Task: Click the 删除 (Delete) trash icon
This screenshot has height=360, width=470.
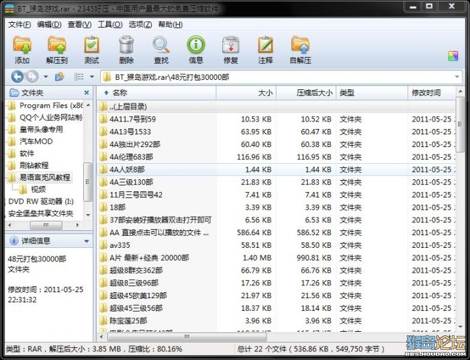Action: (x=126, y=50)
